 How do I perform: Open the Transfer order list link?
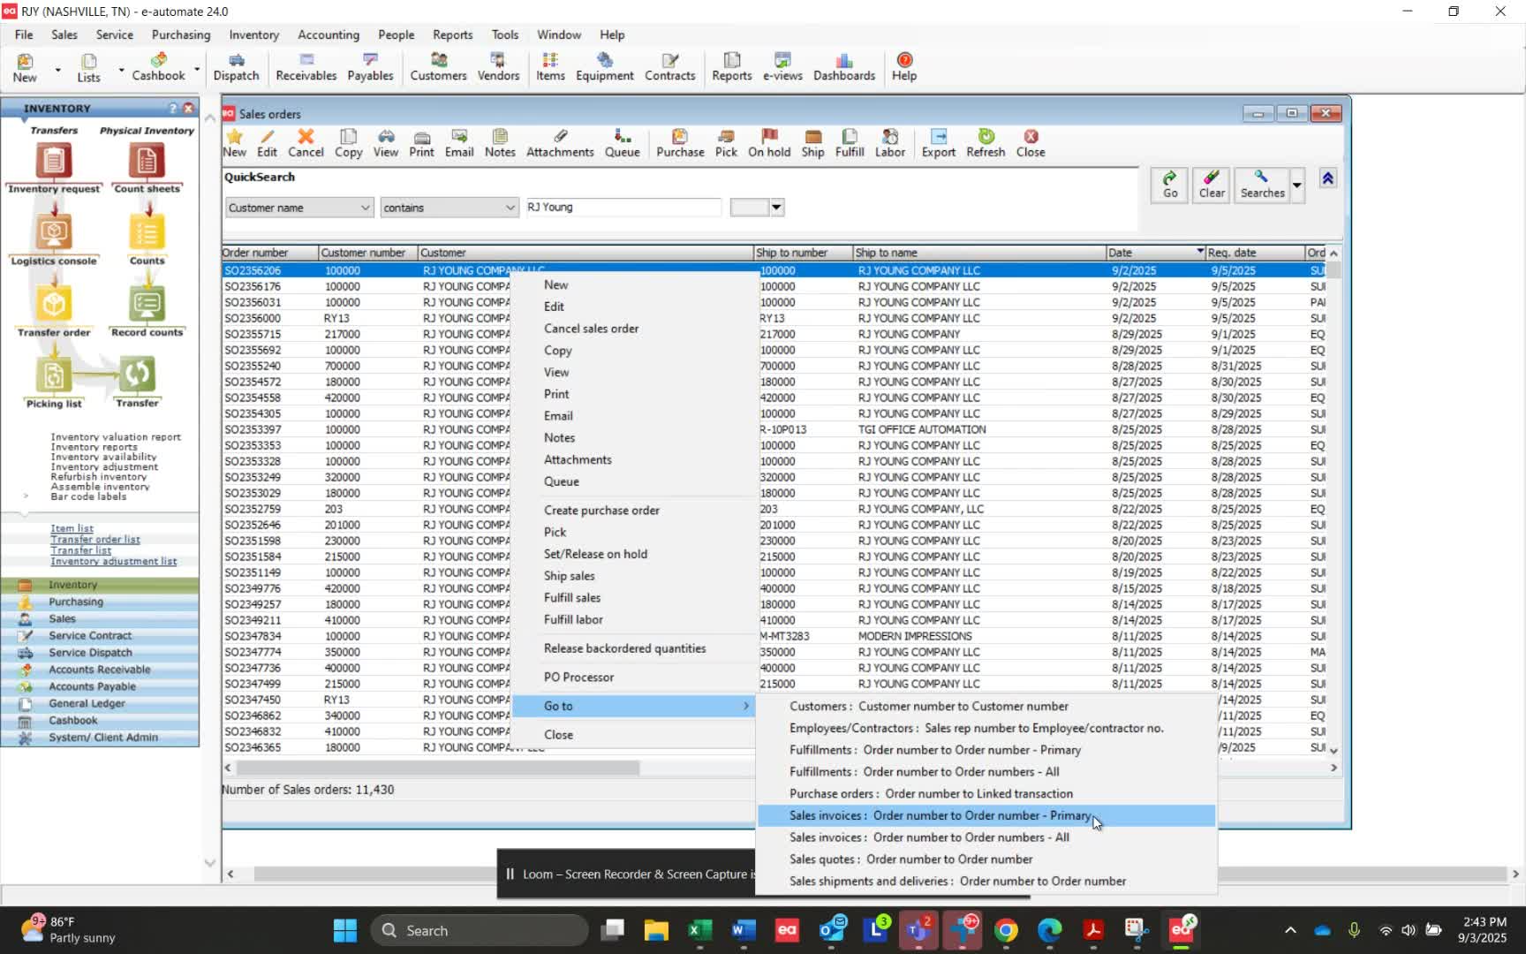tap(95, 539)
